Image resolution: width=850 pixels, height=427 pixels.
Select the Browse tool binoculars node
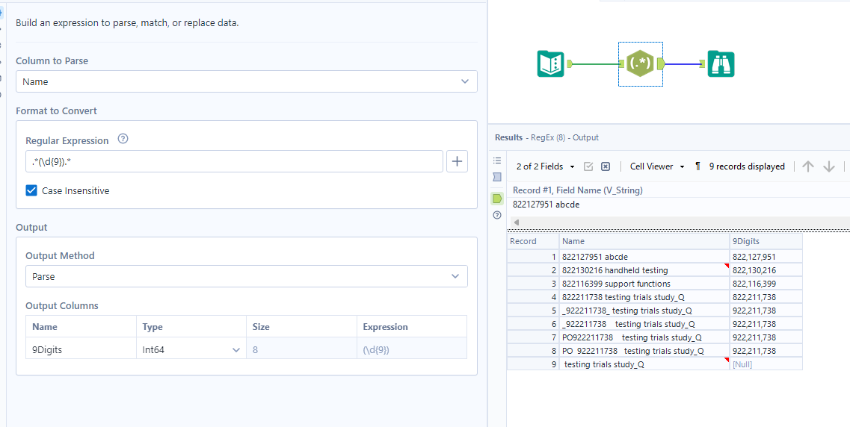[721, 64]
